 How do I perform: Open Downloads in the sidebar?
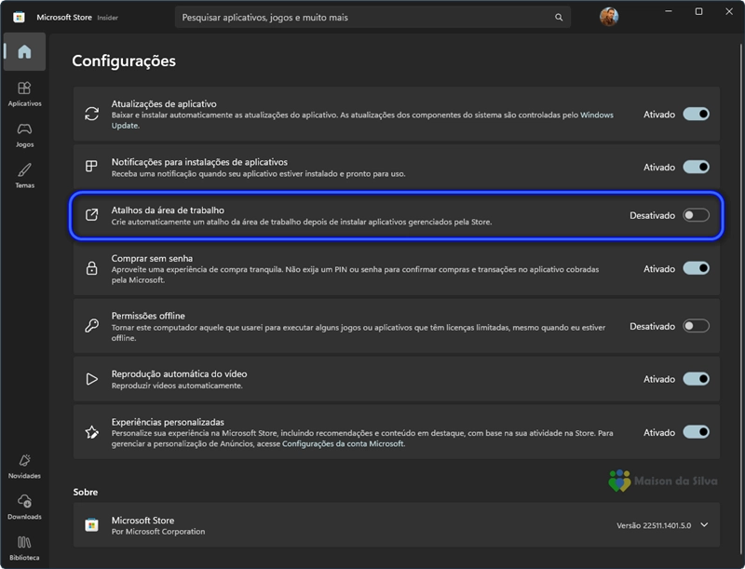click(x=24, y=507)
